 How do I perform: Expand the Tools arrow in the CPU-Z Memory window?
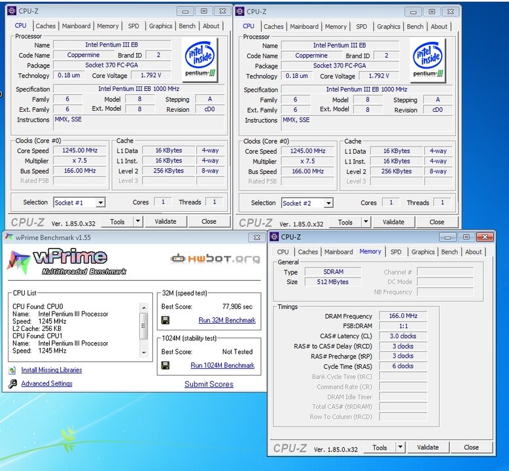pyautogui.click(x=400, y=447)
